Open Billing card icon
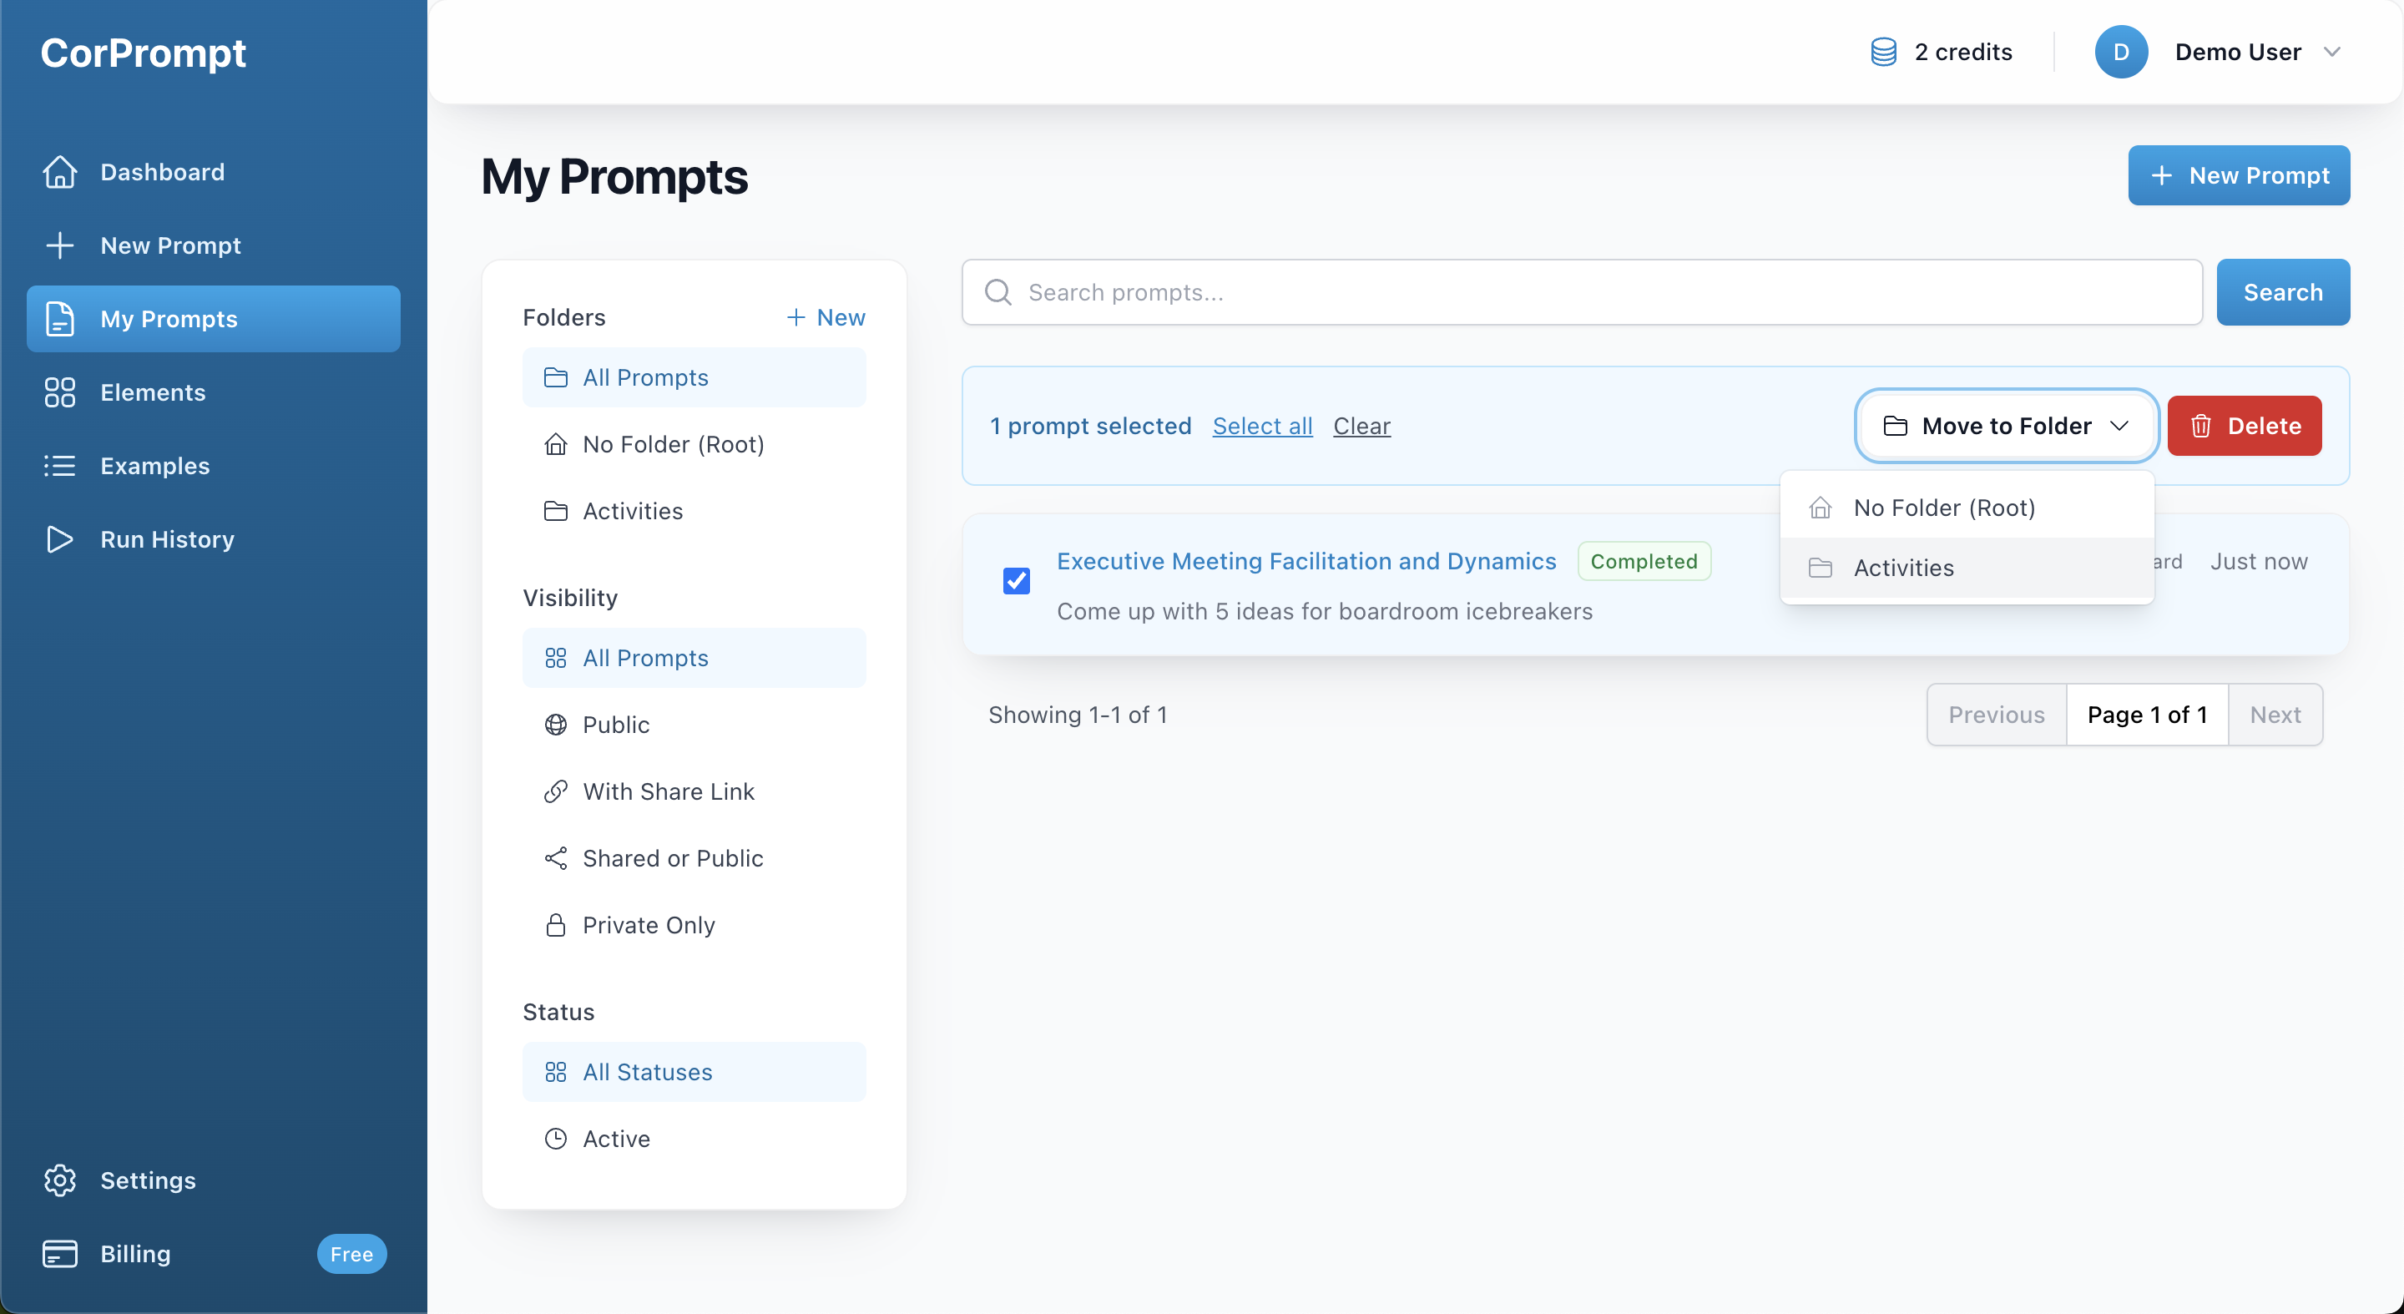The width and height of the screenshot is (2404, 1314). pyautogui.click(x=60, y=1253)
